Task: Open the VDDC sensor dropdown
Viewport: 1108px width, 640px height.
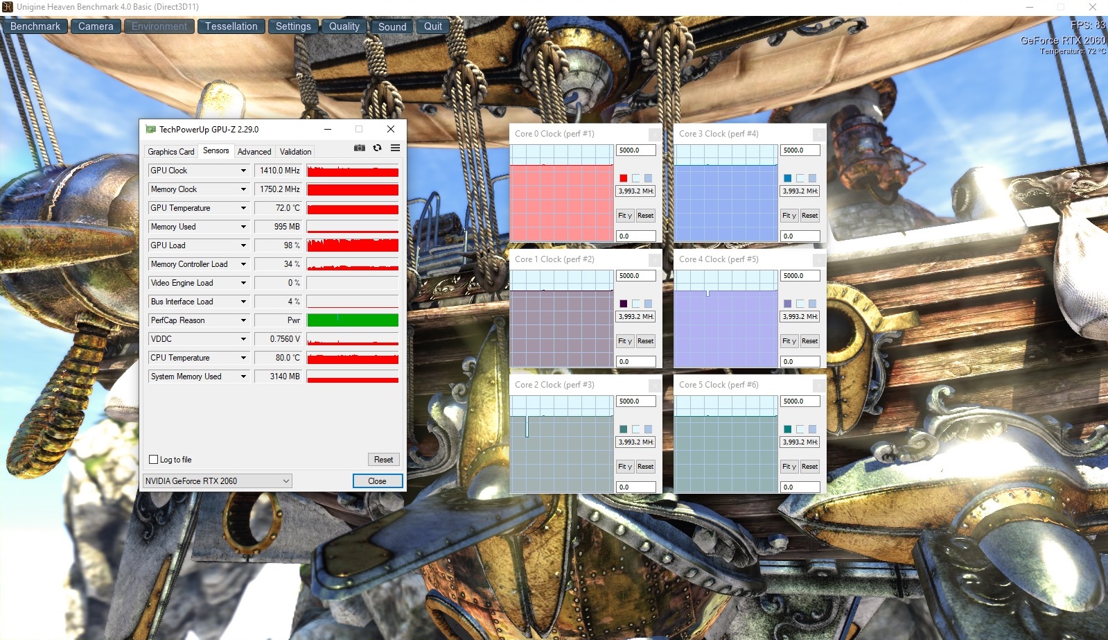Action: tap(243, 339)
